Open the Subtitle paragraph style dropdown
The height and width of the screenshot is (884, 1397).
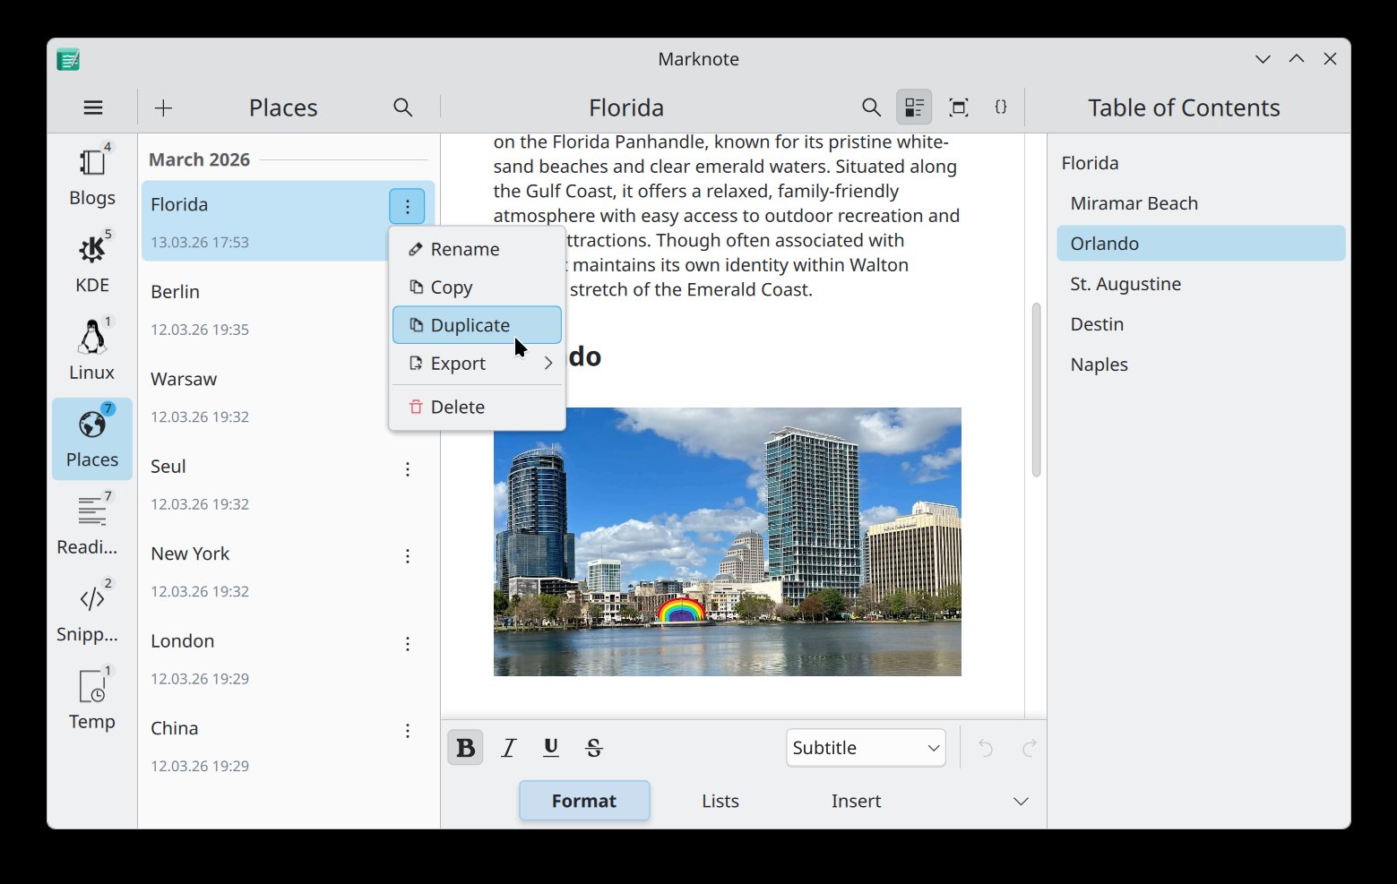tap(864, 747)
